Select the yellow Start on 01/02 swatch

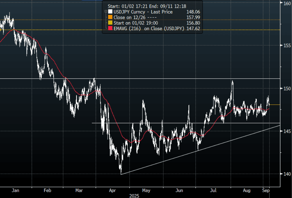coord(111,23)
